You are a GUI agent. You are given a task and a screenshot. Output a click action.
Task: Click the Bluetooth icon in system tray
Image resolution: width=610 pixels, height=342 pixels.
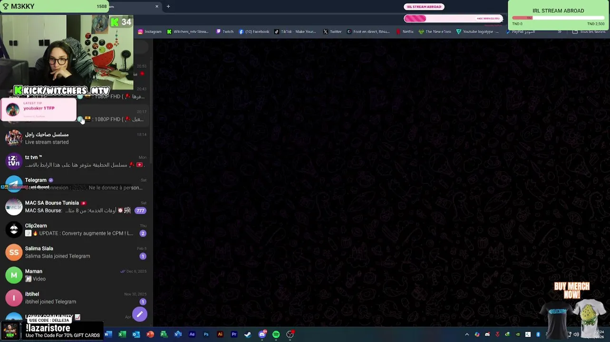(538, 334)
